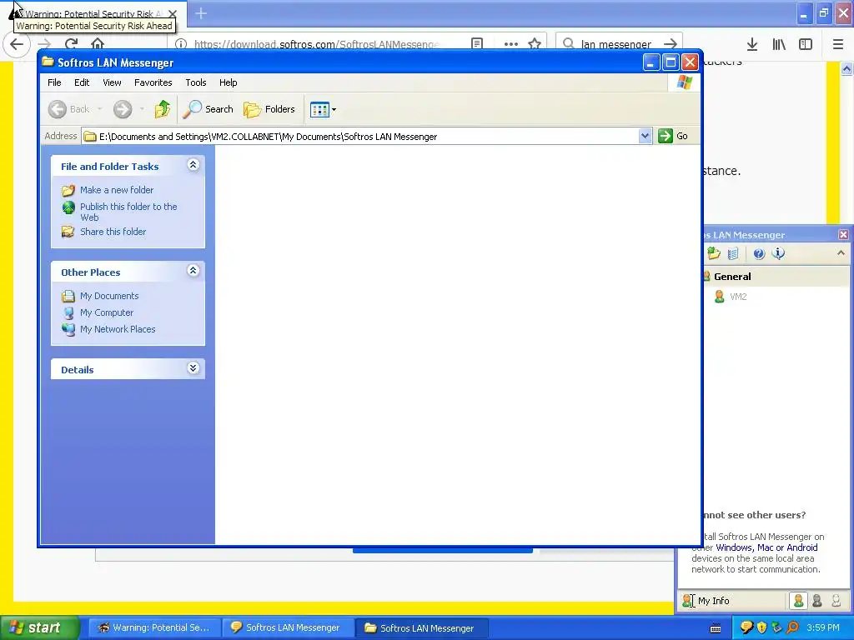The image size is (854, 640).
Task: Open the Start menu
Action: 40,627
